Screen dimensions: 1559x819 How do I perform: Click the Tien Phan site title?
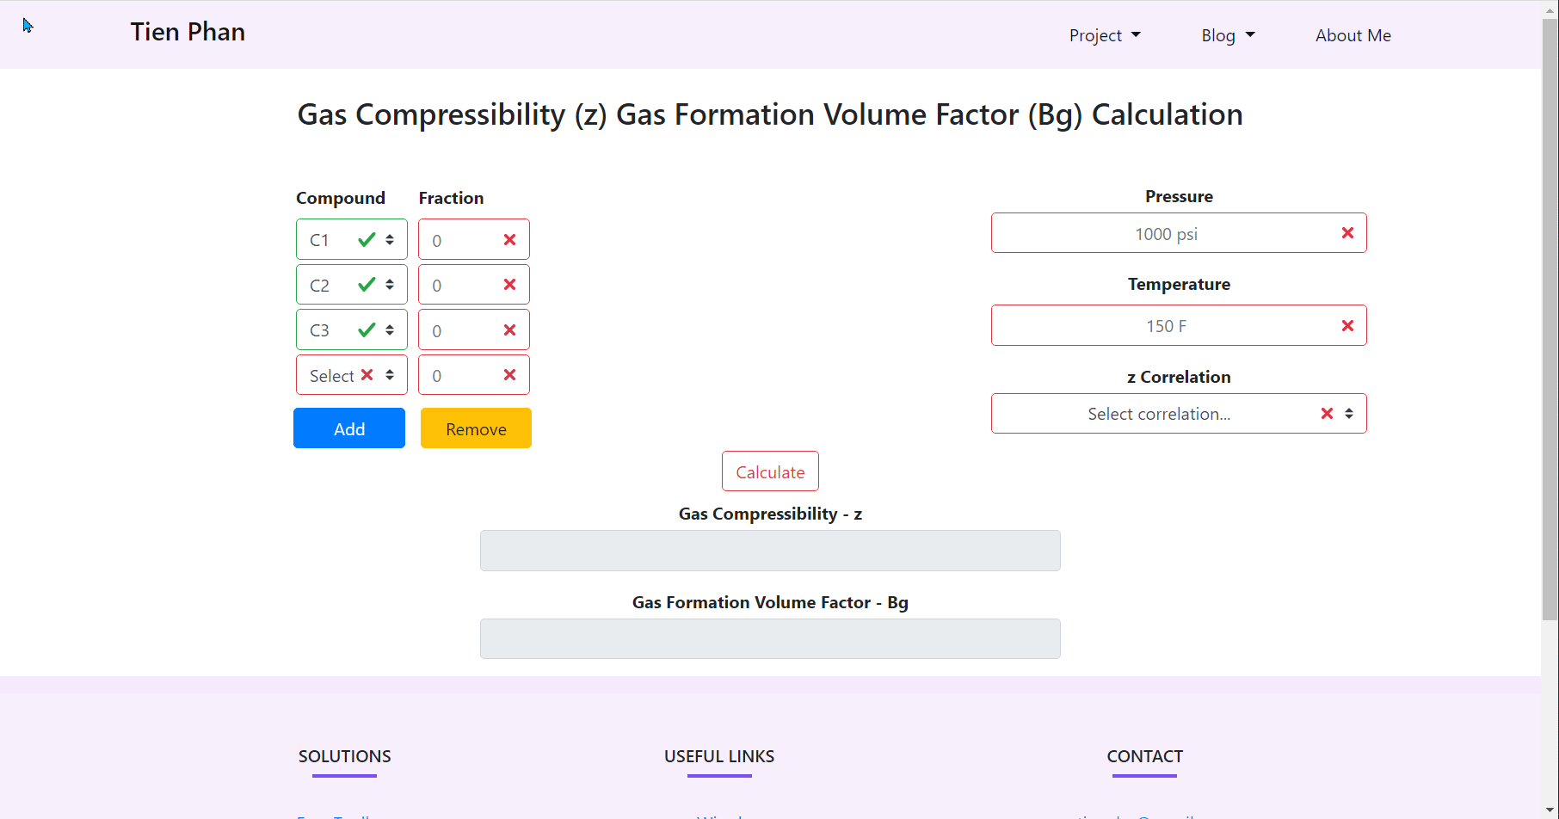tap(188, 32)
